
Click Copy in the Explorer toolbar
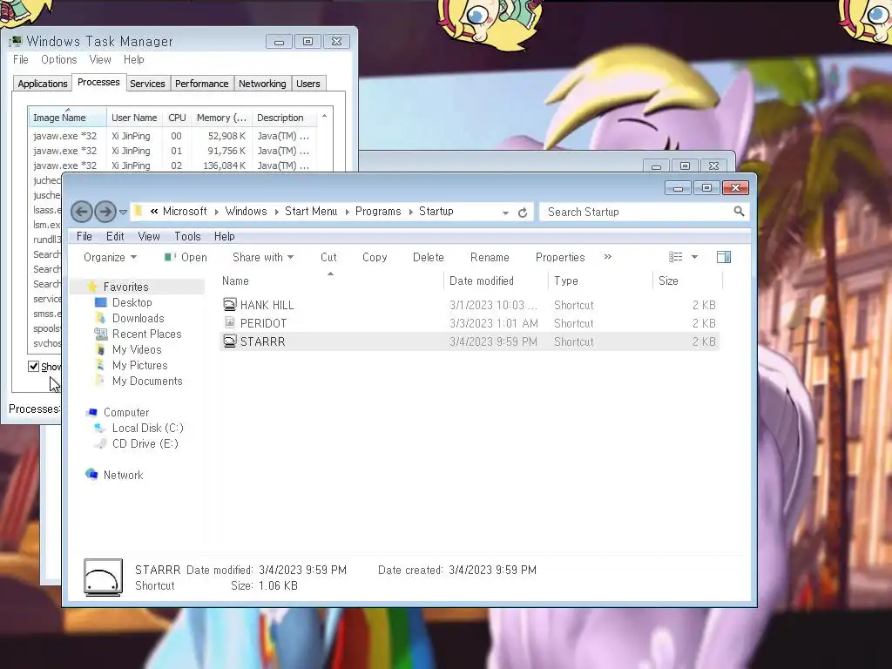pyautogui.click(x=375, y=257)
